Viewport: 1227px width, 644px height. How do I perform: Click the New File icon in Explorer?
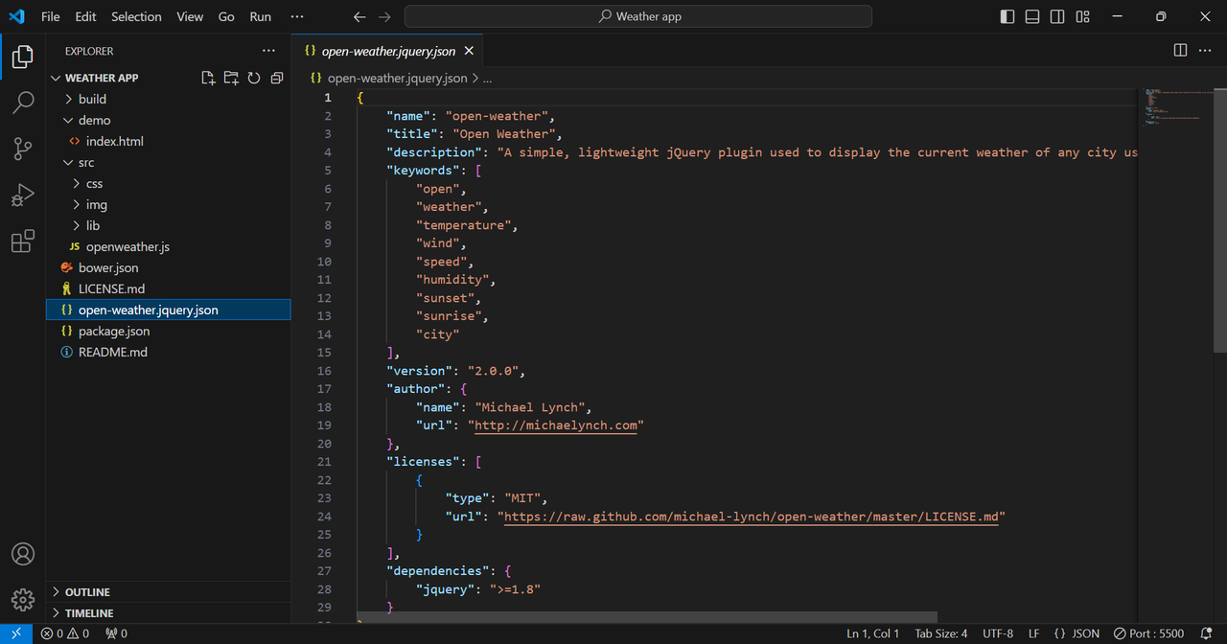208,78
